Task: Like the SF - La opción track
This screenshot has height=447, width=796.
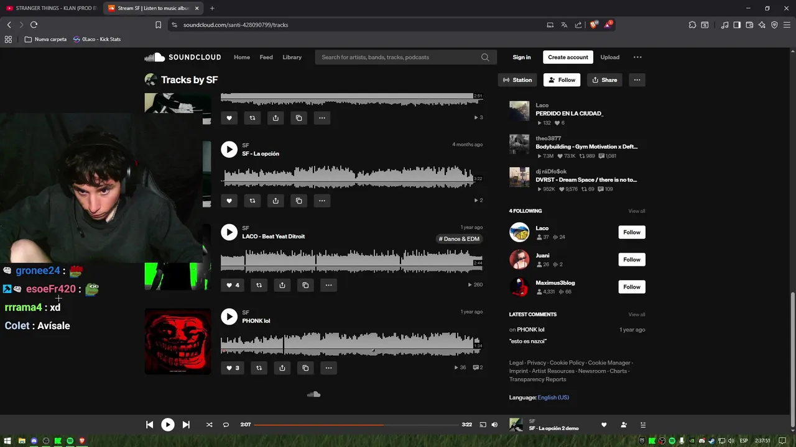Action: (x=229, y=201)
